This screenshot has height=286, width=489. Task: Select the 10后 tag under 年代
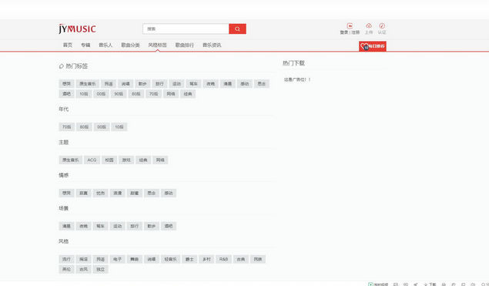[x=119, y=126]
